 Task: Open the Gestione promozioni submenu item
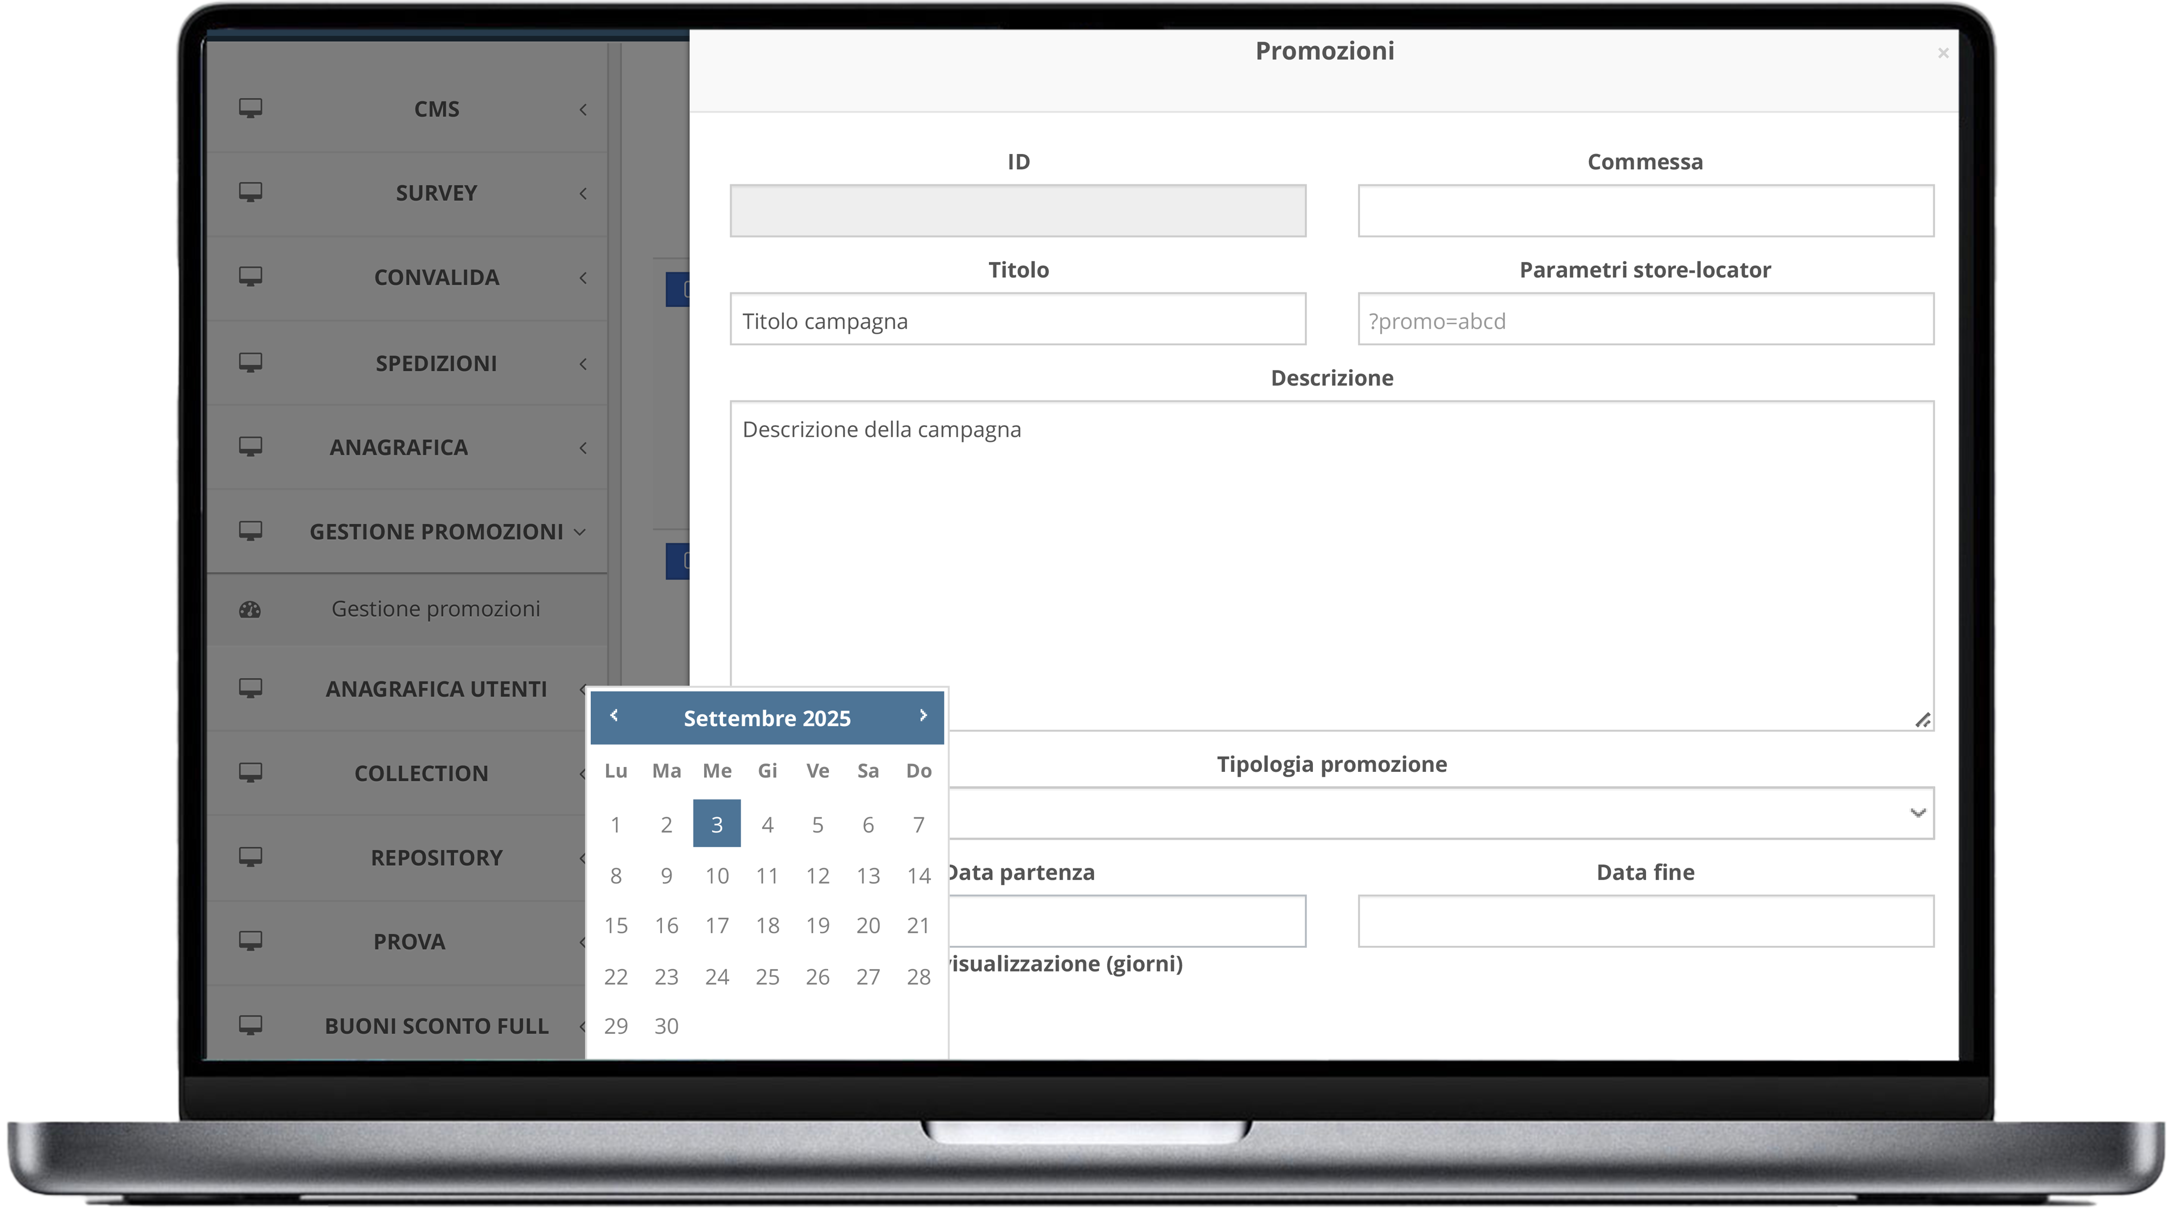coord(435,610)
